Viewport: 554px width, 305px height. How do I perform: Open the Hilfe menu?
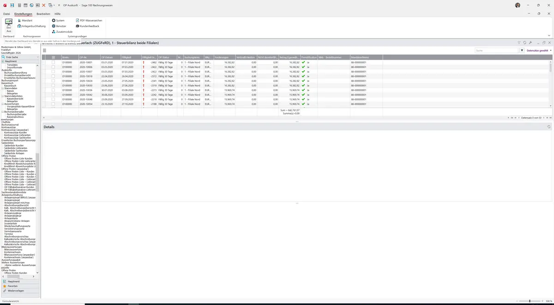coord(57,14)
